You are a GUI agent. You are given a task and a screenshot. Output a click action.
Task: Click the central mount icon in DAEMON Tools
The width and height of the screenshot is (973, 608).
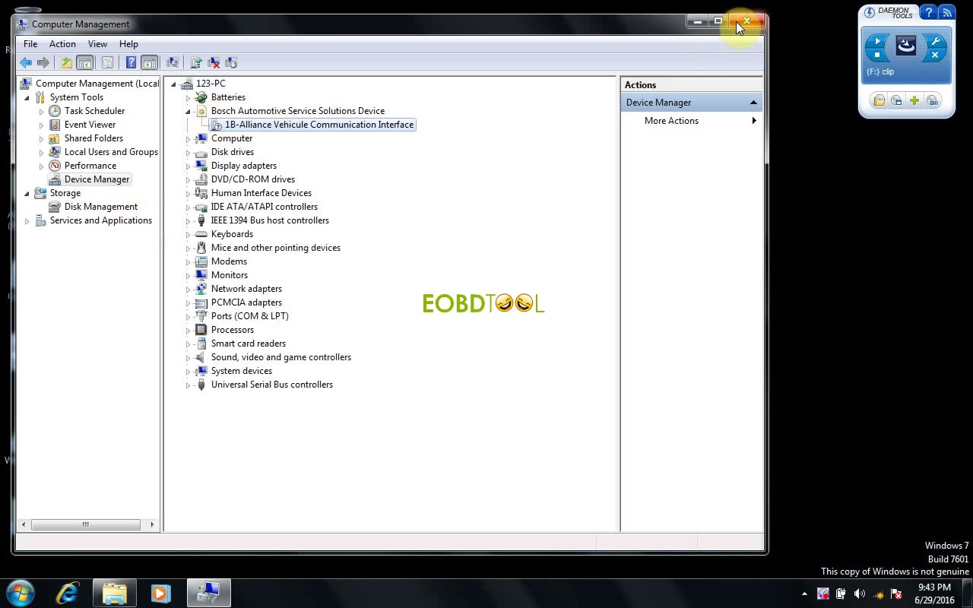coord(906,46)
